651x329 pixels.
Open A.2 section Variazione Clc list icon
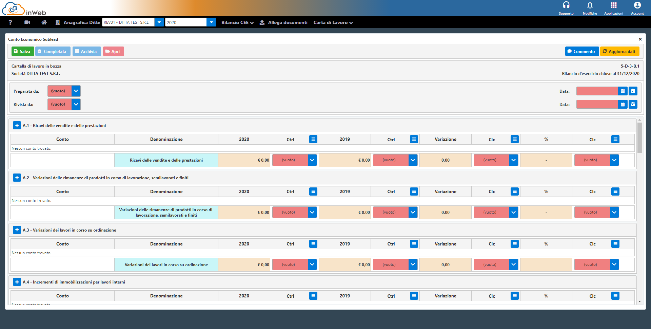point(515,191)
